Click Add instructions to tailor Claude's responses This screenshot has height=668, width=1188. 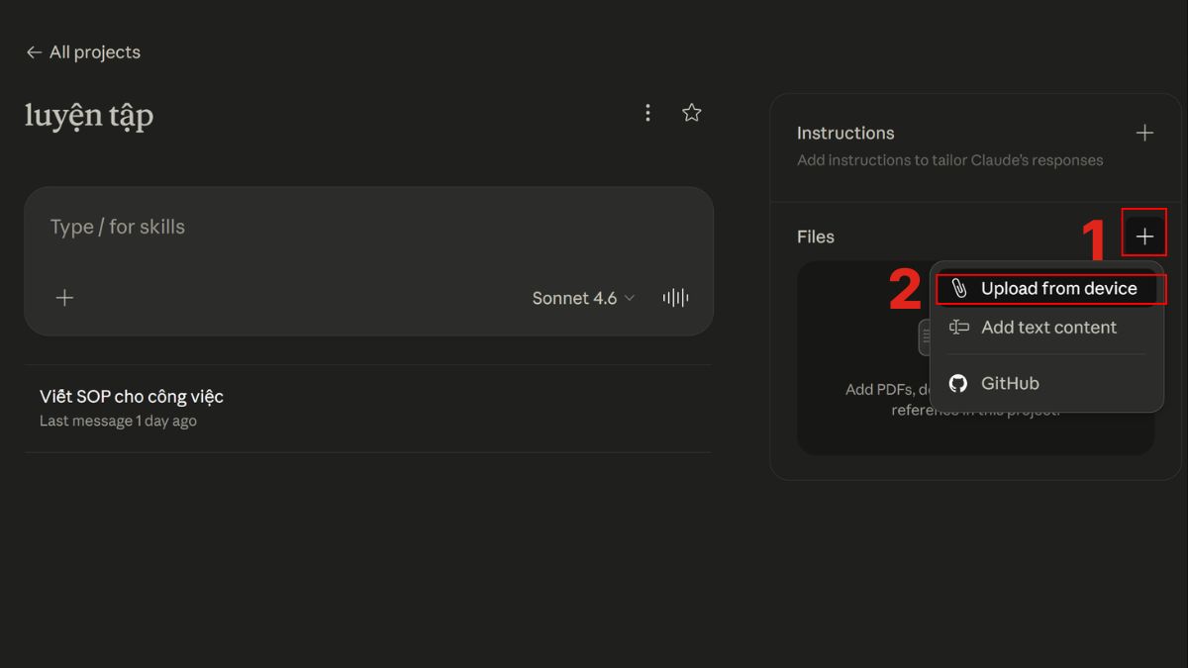949,160
